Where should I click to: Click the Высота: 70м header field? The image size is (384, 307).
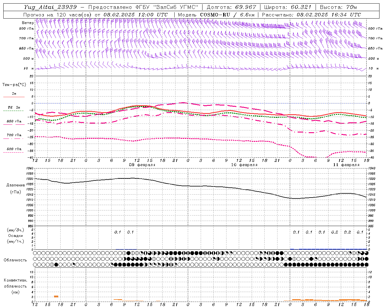pyautogui.click(x=338, y=7)
